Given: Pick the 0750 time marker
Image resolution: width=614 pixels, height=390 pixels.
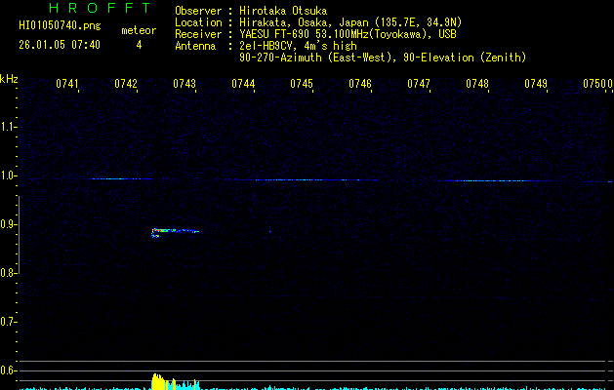Looking at the screenshot, I should pyautogui.click(x=594, y=84).
